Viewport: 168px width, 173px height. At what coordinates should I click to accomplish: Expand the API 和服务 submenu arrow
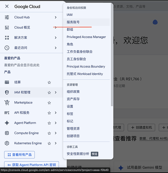[56, 113]
